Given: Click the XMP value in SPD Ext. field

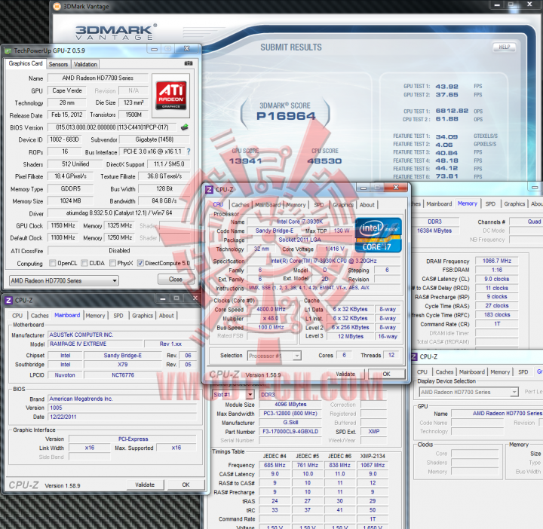Looking at the screenshot, I should tap(373, 432).
